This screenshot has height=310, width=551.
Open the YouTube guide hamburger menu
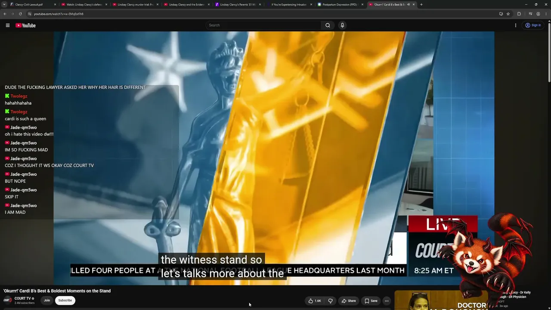point(8,25)
